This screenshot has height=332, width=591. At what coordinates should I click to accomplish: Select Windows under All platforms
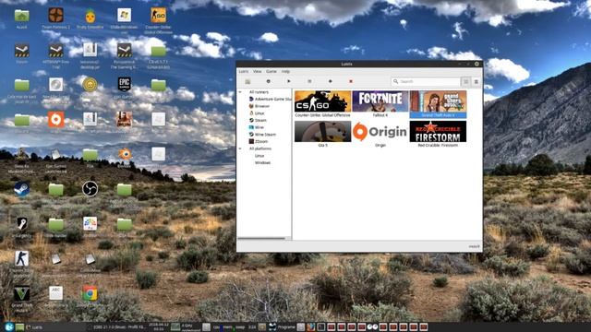262,163
